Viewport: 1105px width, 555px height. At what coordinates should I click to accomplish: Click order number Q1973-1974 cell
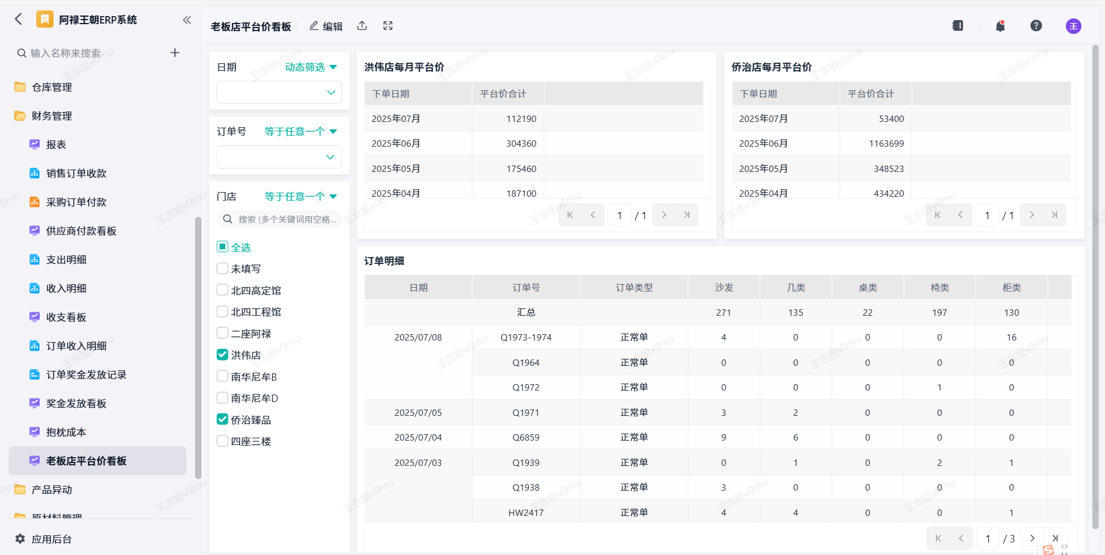pyautogui.click(x=526, y=337)
